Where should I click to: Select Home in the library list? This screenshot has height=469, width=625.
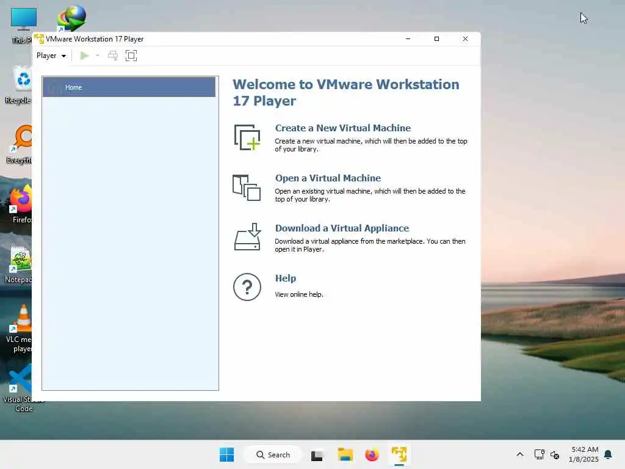coord(129,87)
